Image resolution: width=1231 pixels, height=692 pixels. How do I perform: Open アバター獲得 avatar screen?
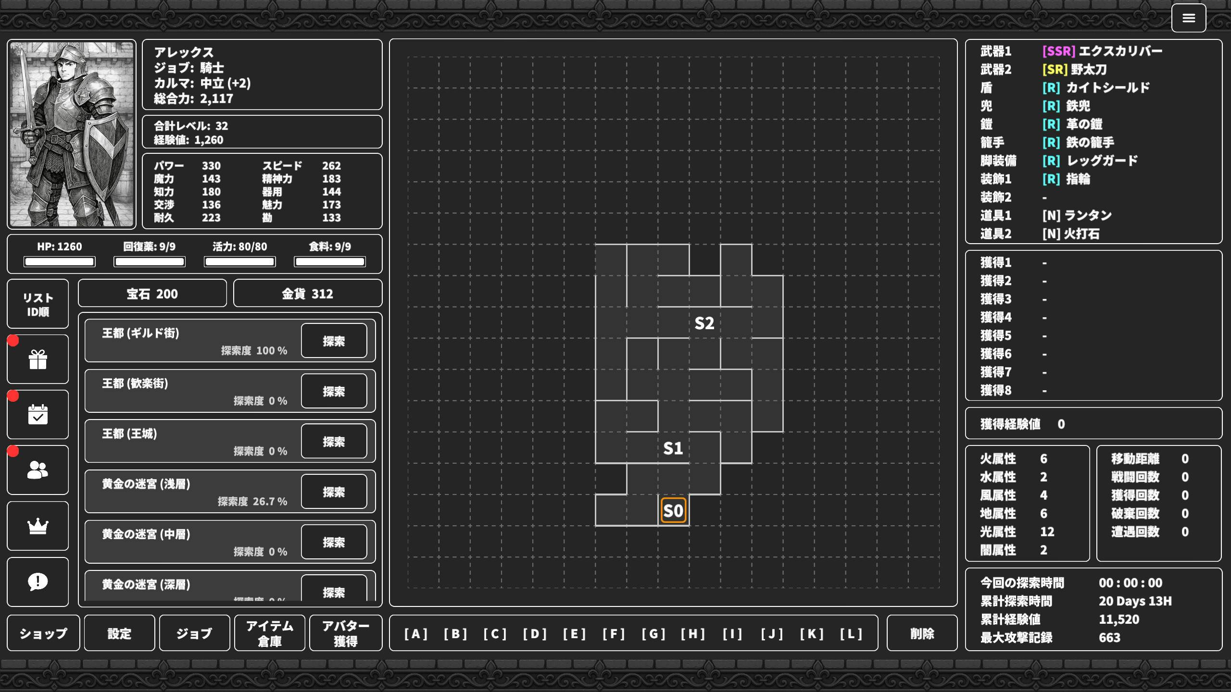[x=345, y=633]
